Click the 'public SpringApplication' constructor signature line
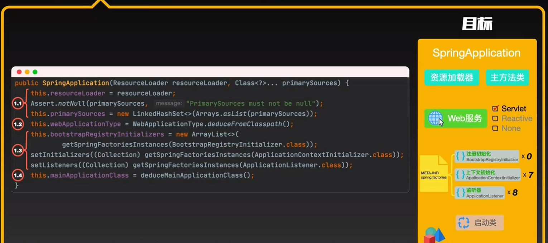This screenshot has height=243, width=548. [x=182, y=83]
